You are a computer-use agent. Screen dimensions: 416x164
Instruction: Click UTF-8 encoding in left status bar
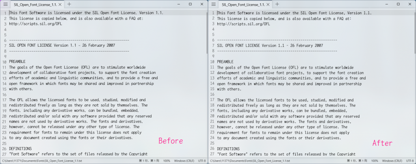tap(202, 161)
